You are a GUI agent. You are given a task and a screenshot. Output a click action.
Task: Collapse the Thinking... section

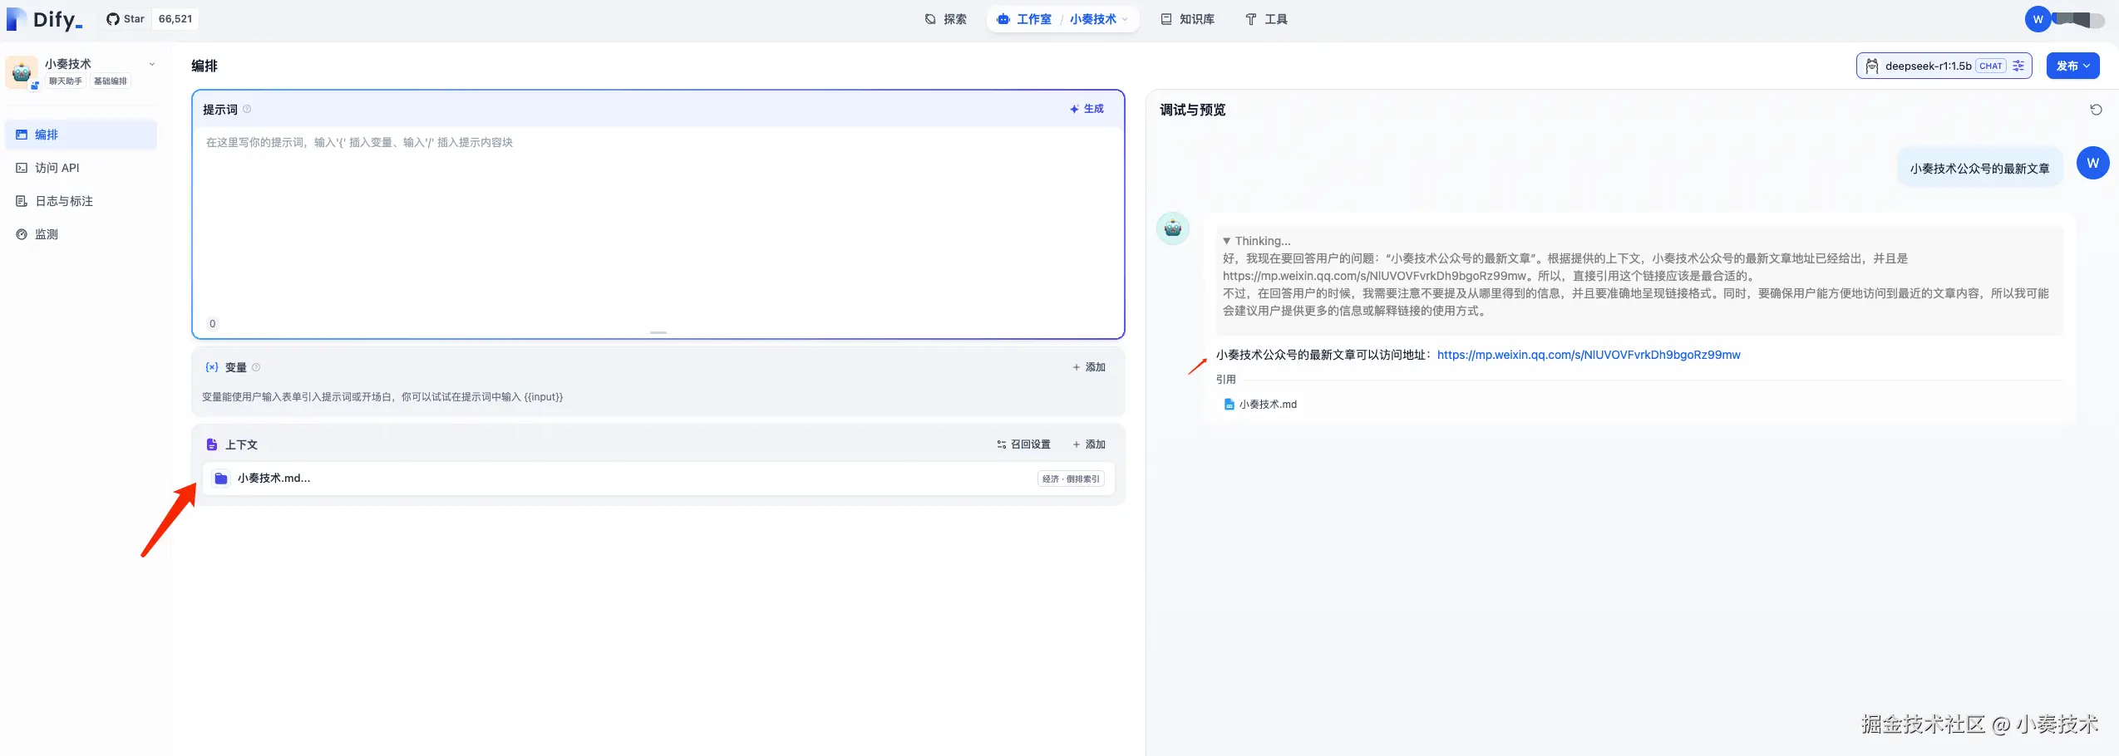coord(1256,241)
